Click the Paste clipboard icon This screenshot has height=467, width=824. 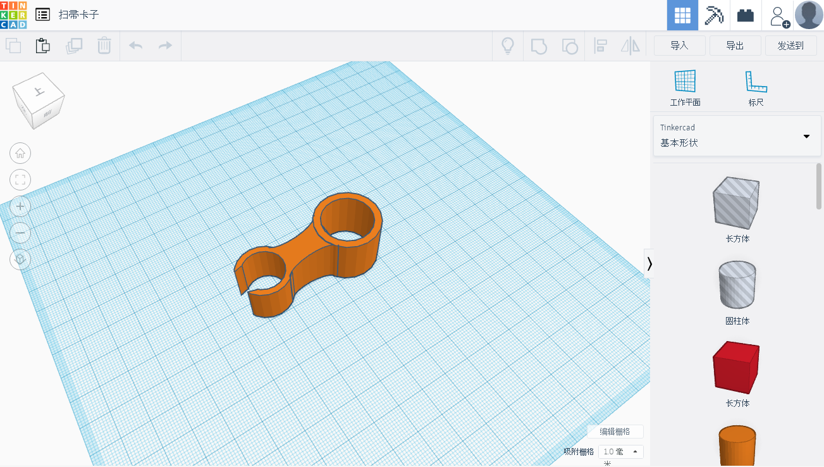pos(43,46)
